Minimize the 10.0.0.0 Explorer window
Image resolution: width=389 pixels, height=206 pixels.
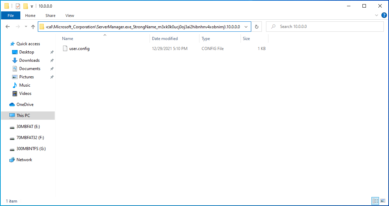click(348, 6)
